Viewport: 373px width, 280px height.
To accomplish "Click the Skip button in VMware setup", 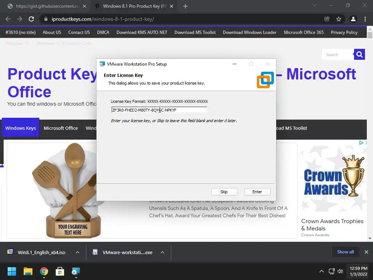I will point(224,192).
